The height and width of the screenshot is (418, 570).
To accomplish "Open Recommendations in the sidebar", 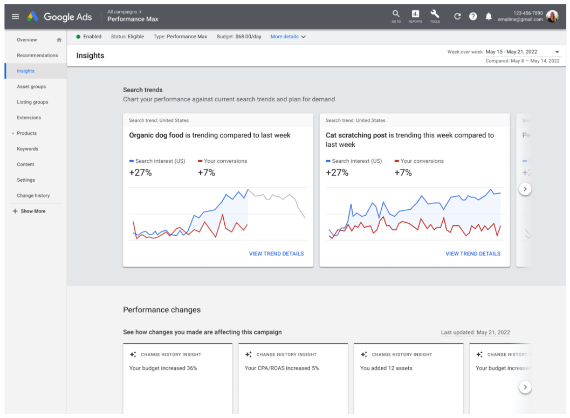I will coord(37,56).
